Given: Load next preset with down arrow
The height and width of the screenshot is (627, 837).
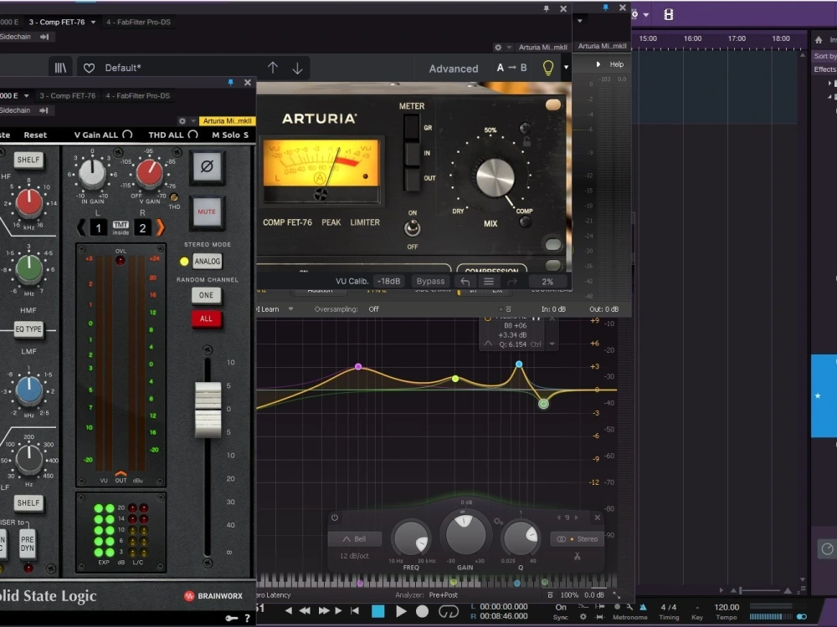Looking at the screenshot, I should 297,69.
